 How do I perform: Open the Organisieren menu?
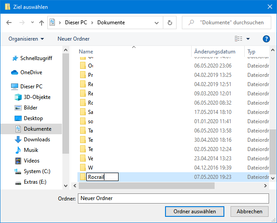[x=26, y=39]
